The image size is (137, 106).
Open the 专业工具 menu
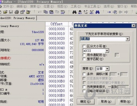(92, 7)
